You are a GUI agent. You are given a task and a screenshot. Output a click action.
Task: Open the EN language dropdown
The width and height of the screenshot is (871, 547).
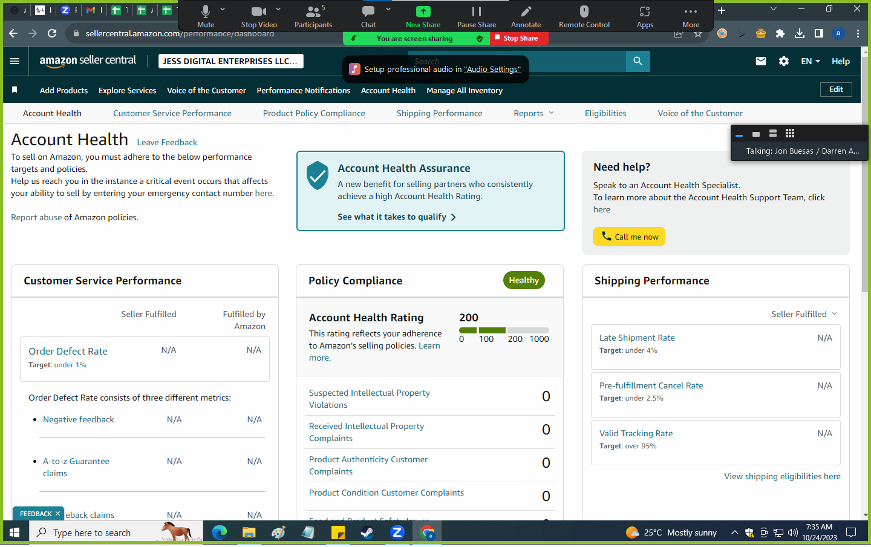click(x=811, y=61)
